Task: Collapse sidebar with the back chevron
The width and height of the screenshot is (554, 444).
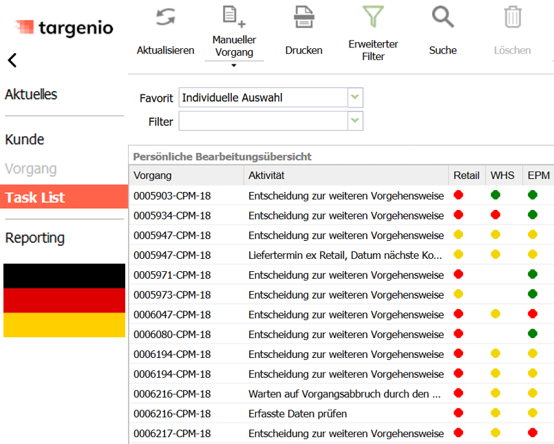Action: [x=12, y=61]
